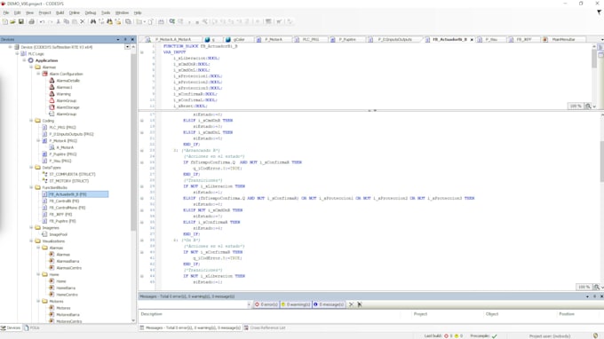Click the Delete X toolbar icon
Screen dimensions: 604x339
click(82, 22)
